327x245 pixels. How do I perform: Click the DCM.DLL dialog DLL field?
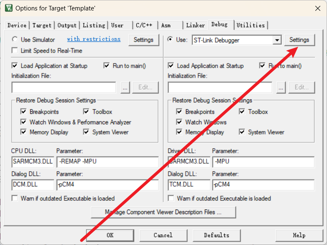click(x=33, y=185)
